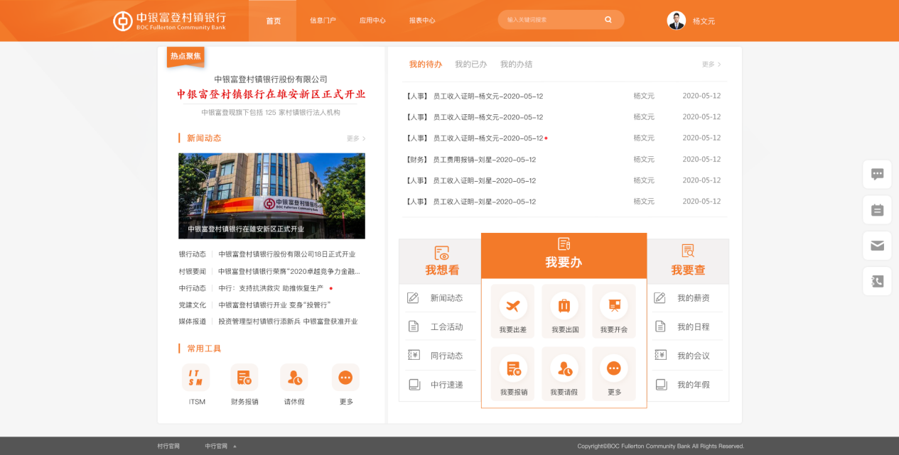Open 我要请假 leave request
899x455 pixels.
click(x=564, y=373)
